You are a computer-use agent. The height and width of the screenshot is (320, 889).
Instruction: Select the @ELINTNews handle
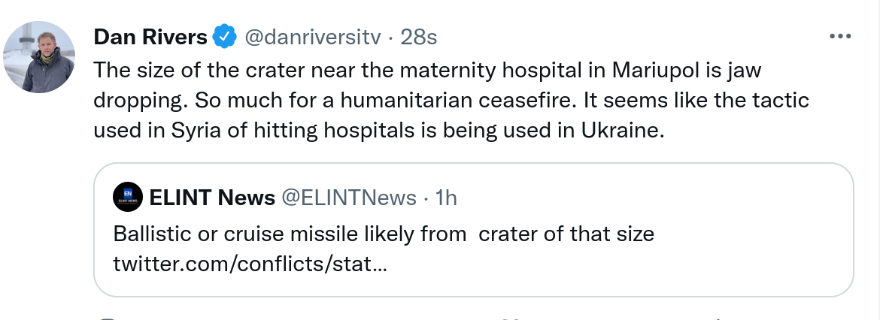point(348,198)
